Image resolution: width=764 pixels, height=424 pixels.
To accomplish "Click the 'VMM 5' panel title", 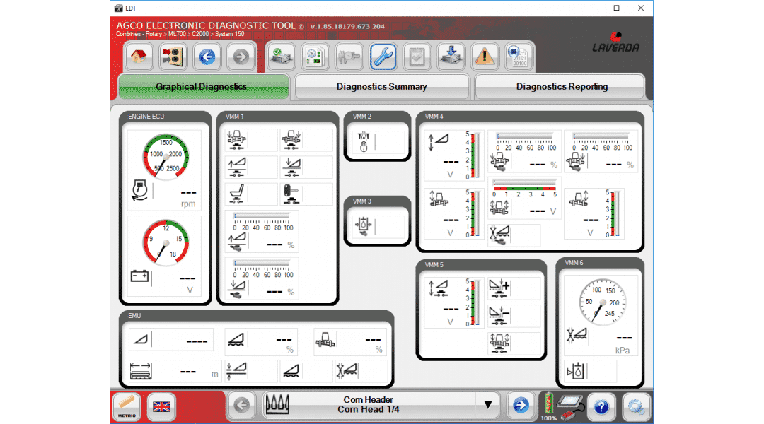I will (x=434, y=265).
